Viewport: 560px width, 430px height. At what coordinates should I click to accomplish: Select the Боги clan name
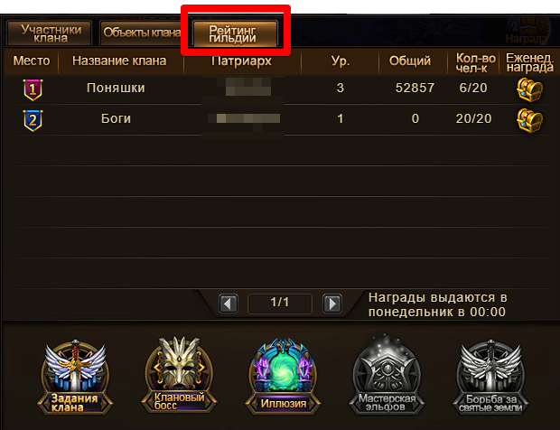pyautogui.click(x=116, y=118)
